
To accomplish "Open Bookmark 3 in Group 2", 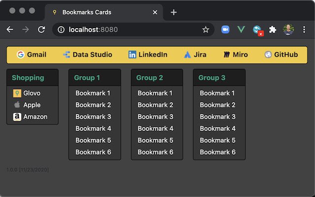I will point(156,117).
